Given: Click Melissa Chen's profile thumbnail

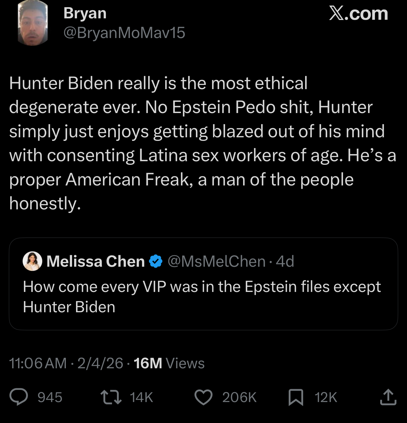Looking at the screenshot, I should coord(32,261).
